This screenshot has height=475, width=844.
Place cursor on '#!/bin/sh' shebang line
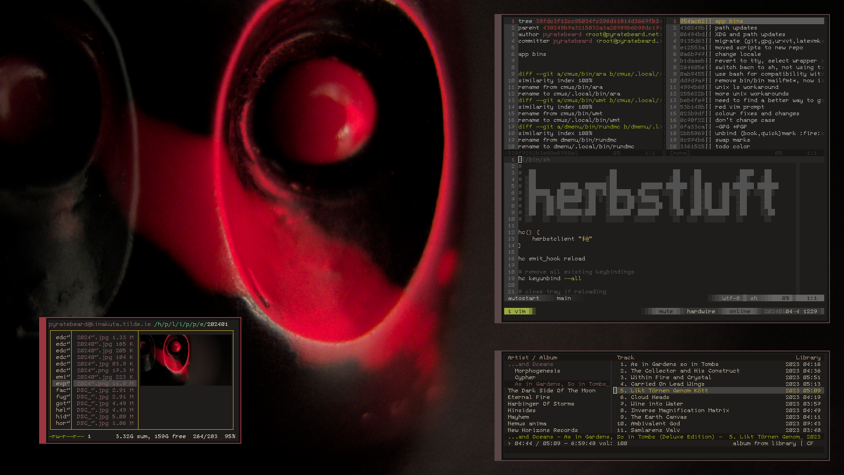pyautogui.click(x=534, y=160)
